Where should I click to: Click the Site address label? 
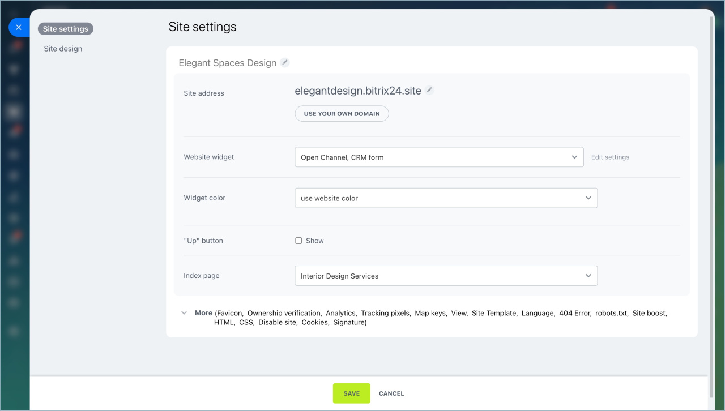pos(204,93)
